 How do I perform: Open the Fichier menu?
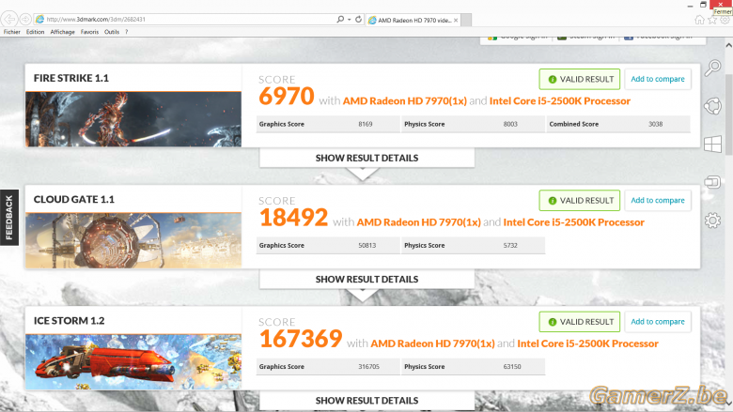pyautogui.click(x=11, y=32)
